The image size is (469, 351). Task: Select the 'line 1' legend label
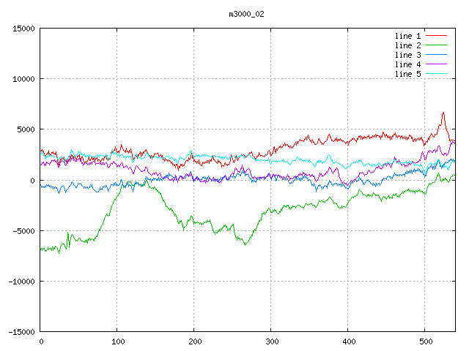pos(407,36)
